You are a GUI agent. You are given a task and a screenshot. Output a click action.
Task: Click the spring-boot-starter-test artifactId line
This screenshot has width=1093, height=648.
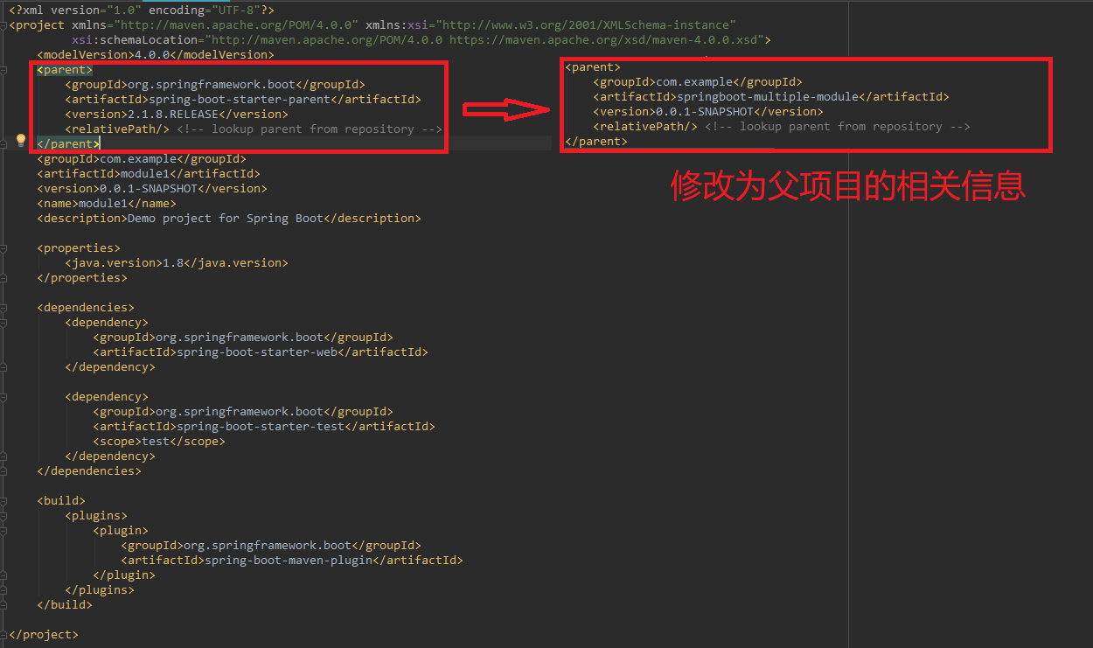point(264,427)
